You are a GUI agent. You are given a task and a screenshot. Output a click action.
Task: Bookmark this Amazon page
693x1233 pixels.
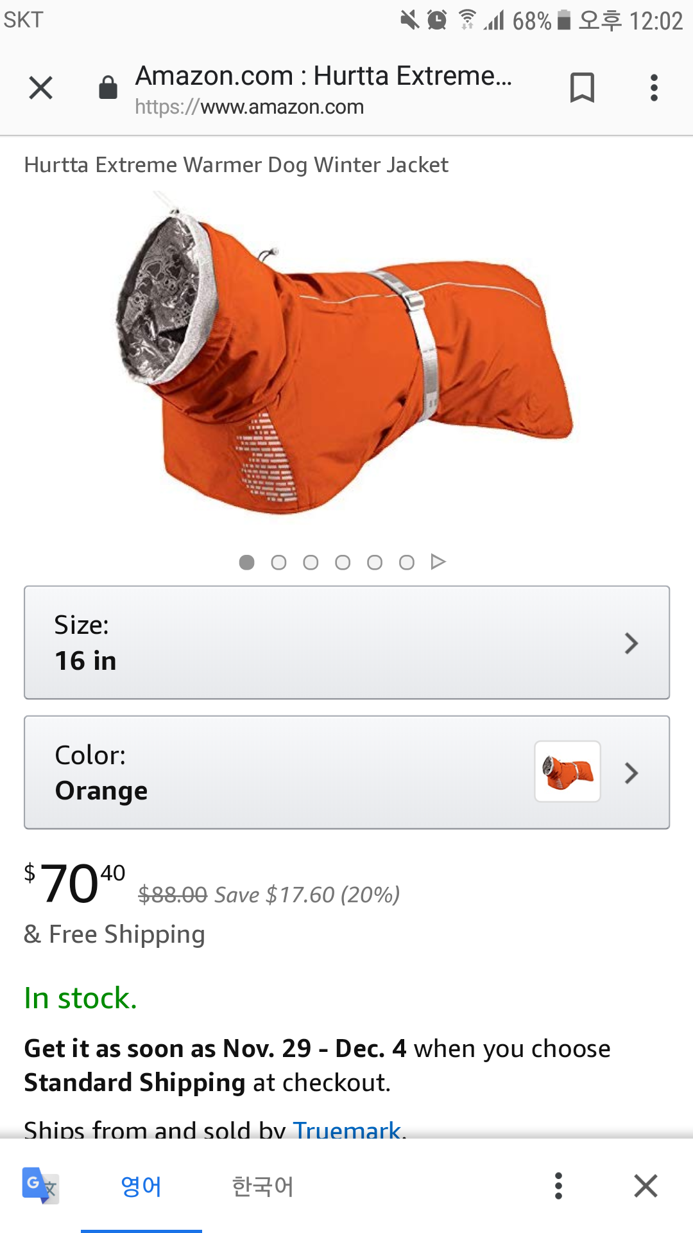[582, 88]
